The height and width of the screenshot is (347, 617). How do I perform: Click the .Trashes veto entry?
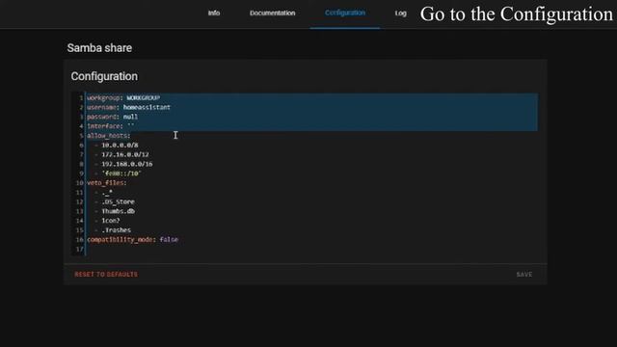pyautogui.click(x=116, y=229)
